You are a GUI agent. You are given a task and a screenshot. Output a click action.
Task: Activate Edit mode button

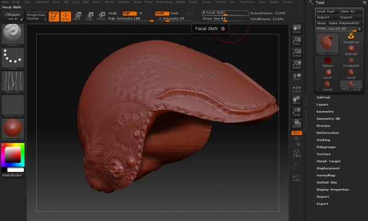54,16
